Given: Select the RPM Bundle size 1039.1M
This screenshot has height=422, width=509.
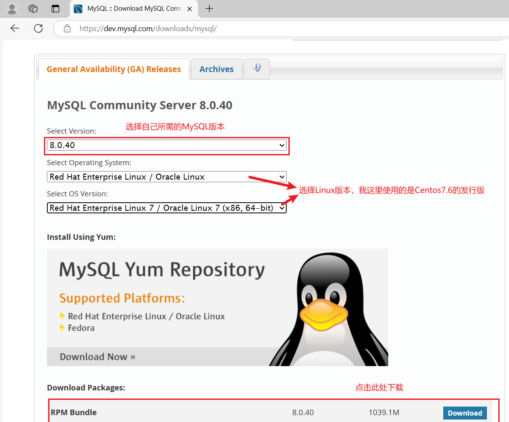Looking at the screenshot, I should pos(384,413).
